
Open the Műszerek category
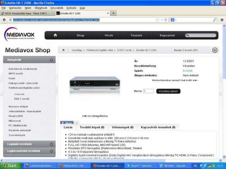[14, 121]
